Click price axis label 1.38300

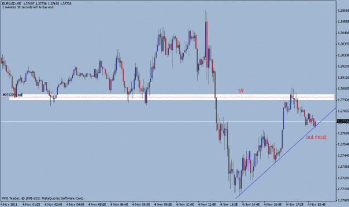(343, 55)
